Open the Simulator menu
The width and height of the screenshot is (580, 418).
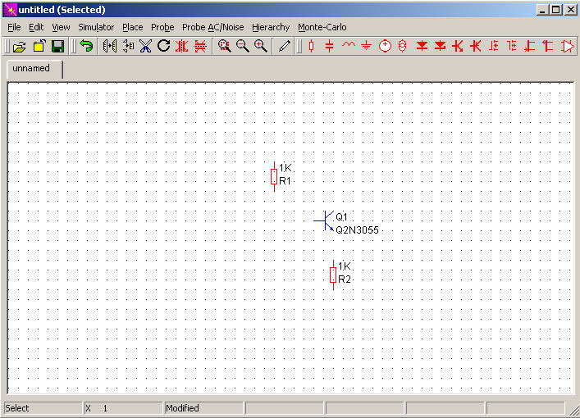coord(96,27)
